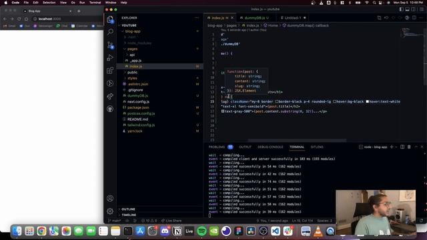
Task: Open the GITLENS panel tab
Action: (317, 147)
